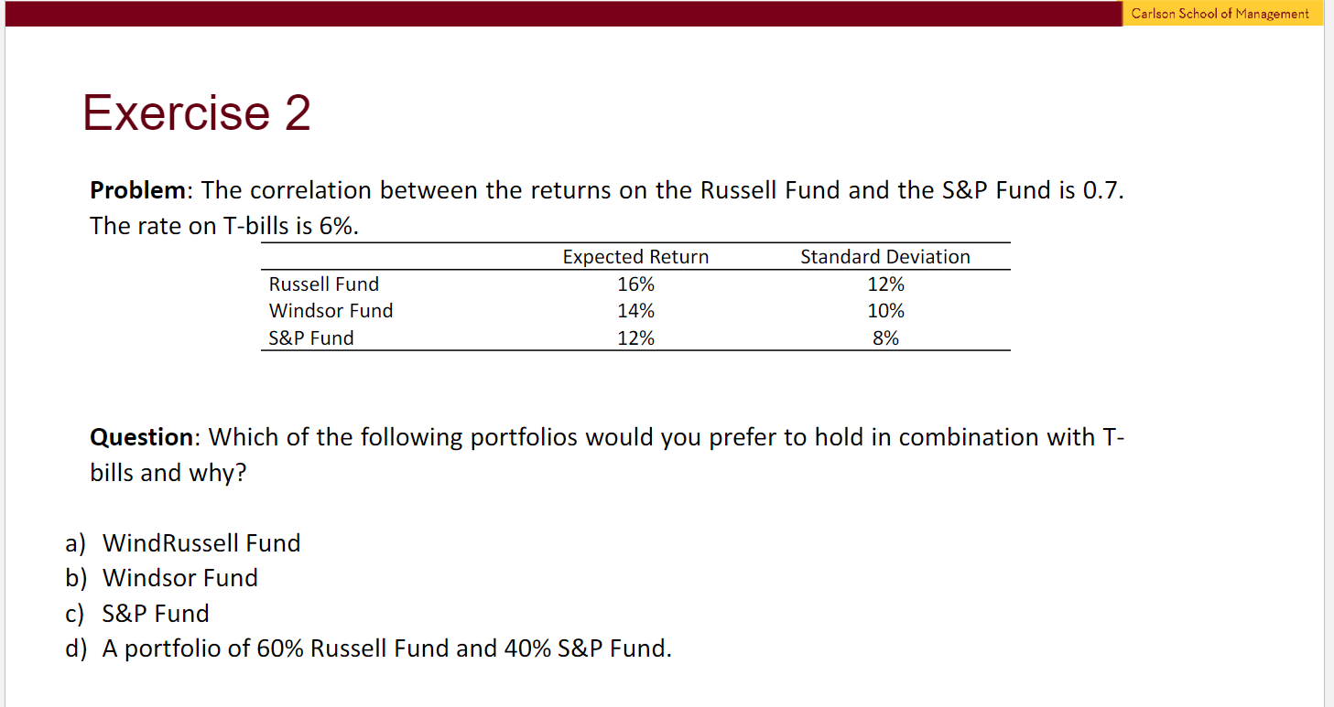Click the 8% standard deviation cell

tap(885, 338)
